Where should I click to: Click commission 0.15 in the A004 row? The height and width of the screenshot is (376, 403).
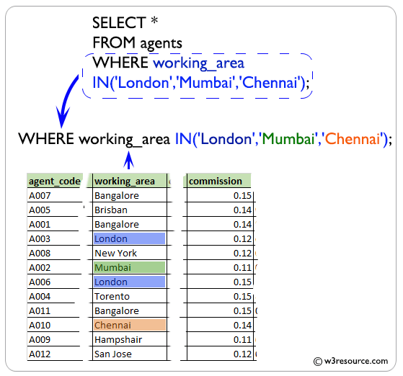coord(220,296)
